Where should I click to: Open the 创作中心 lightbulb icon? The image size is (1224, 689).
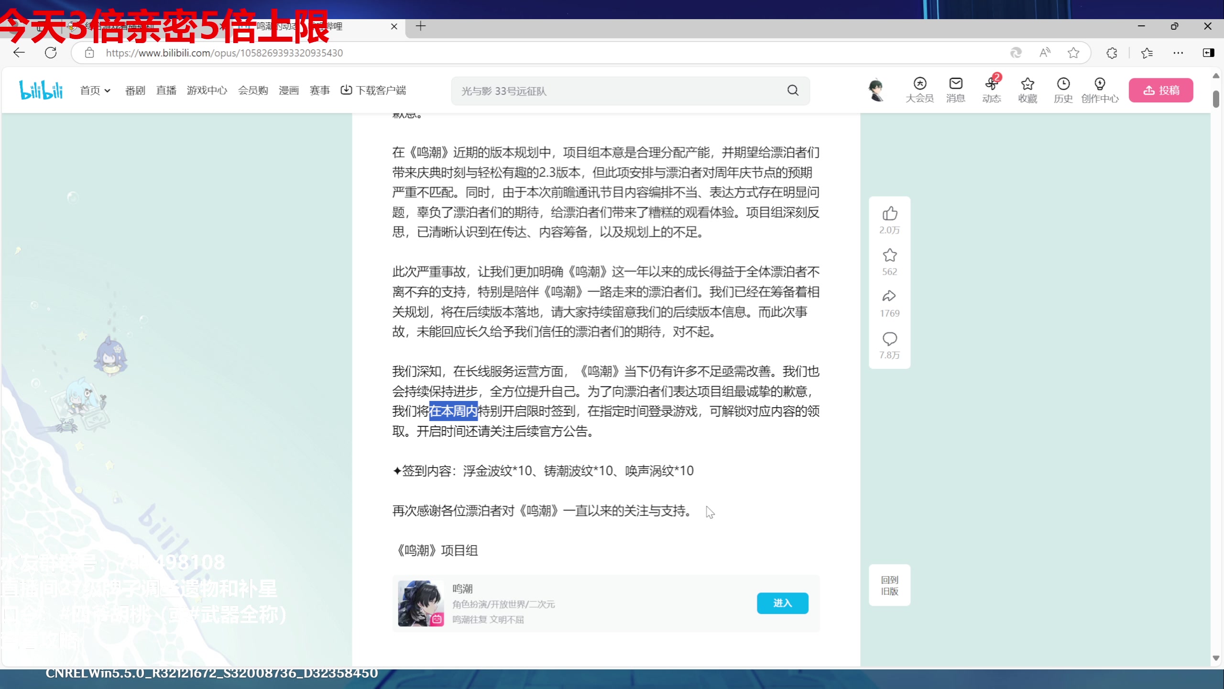pos(1100,90)
